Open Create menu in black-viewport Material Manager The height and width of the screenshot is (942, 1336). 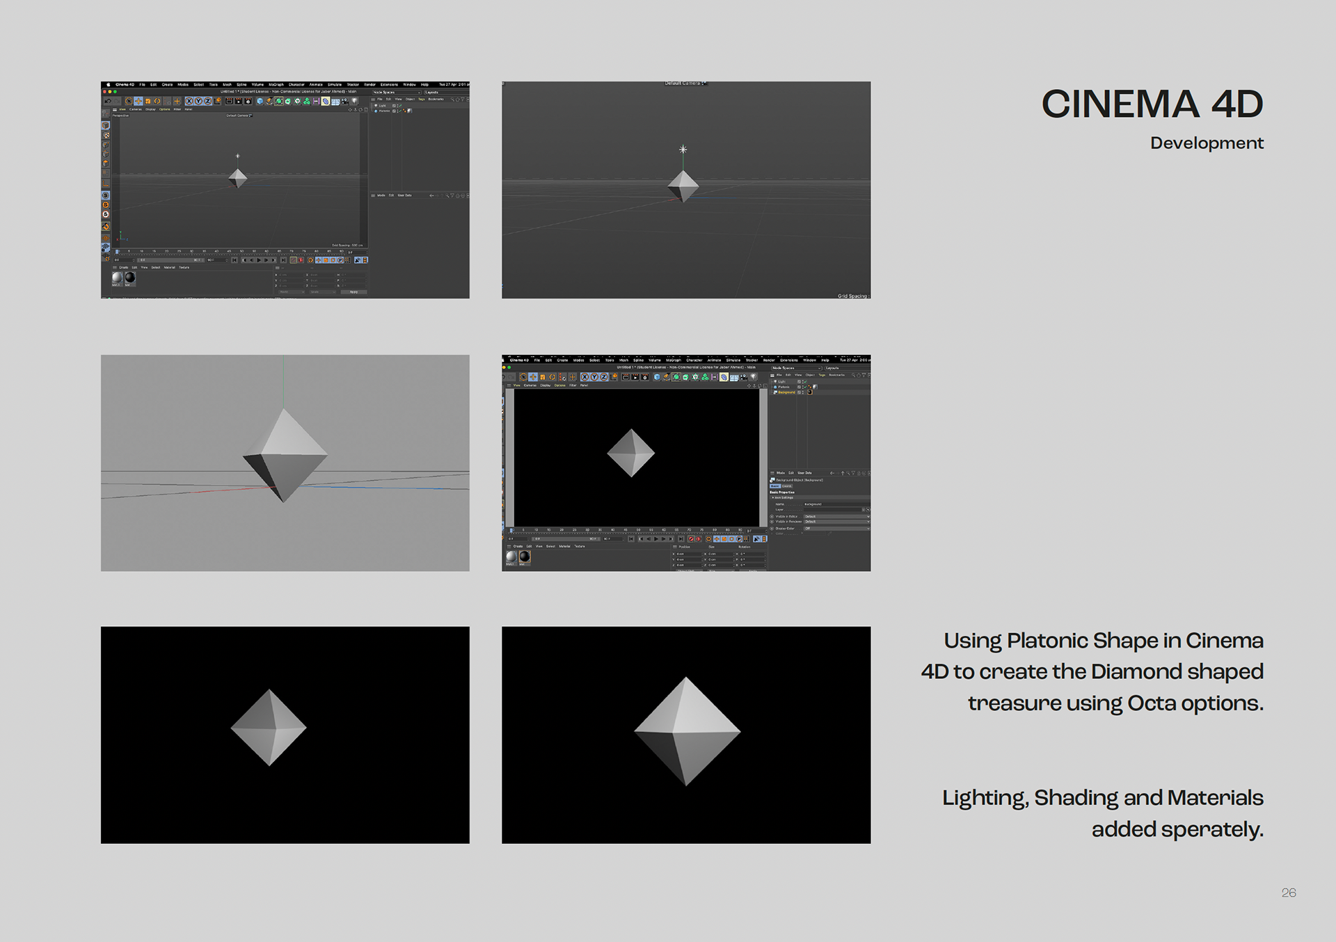(518, 546)
